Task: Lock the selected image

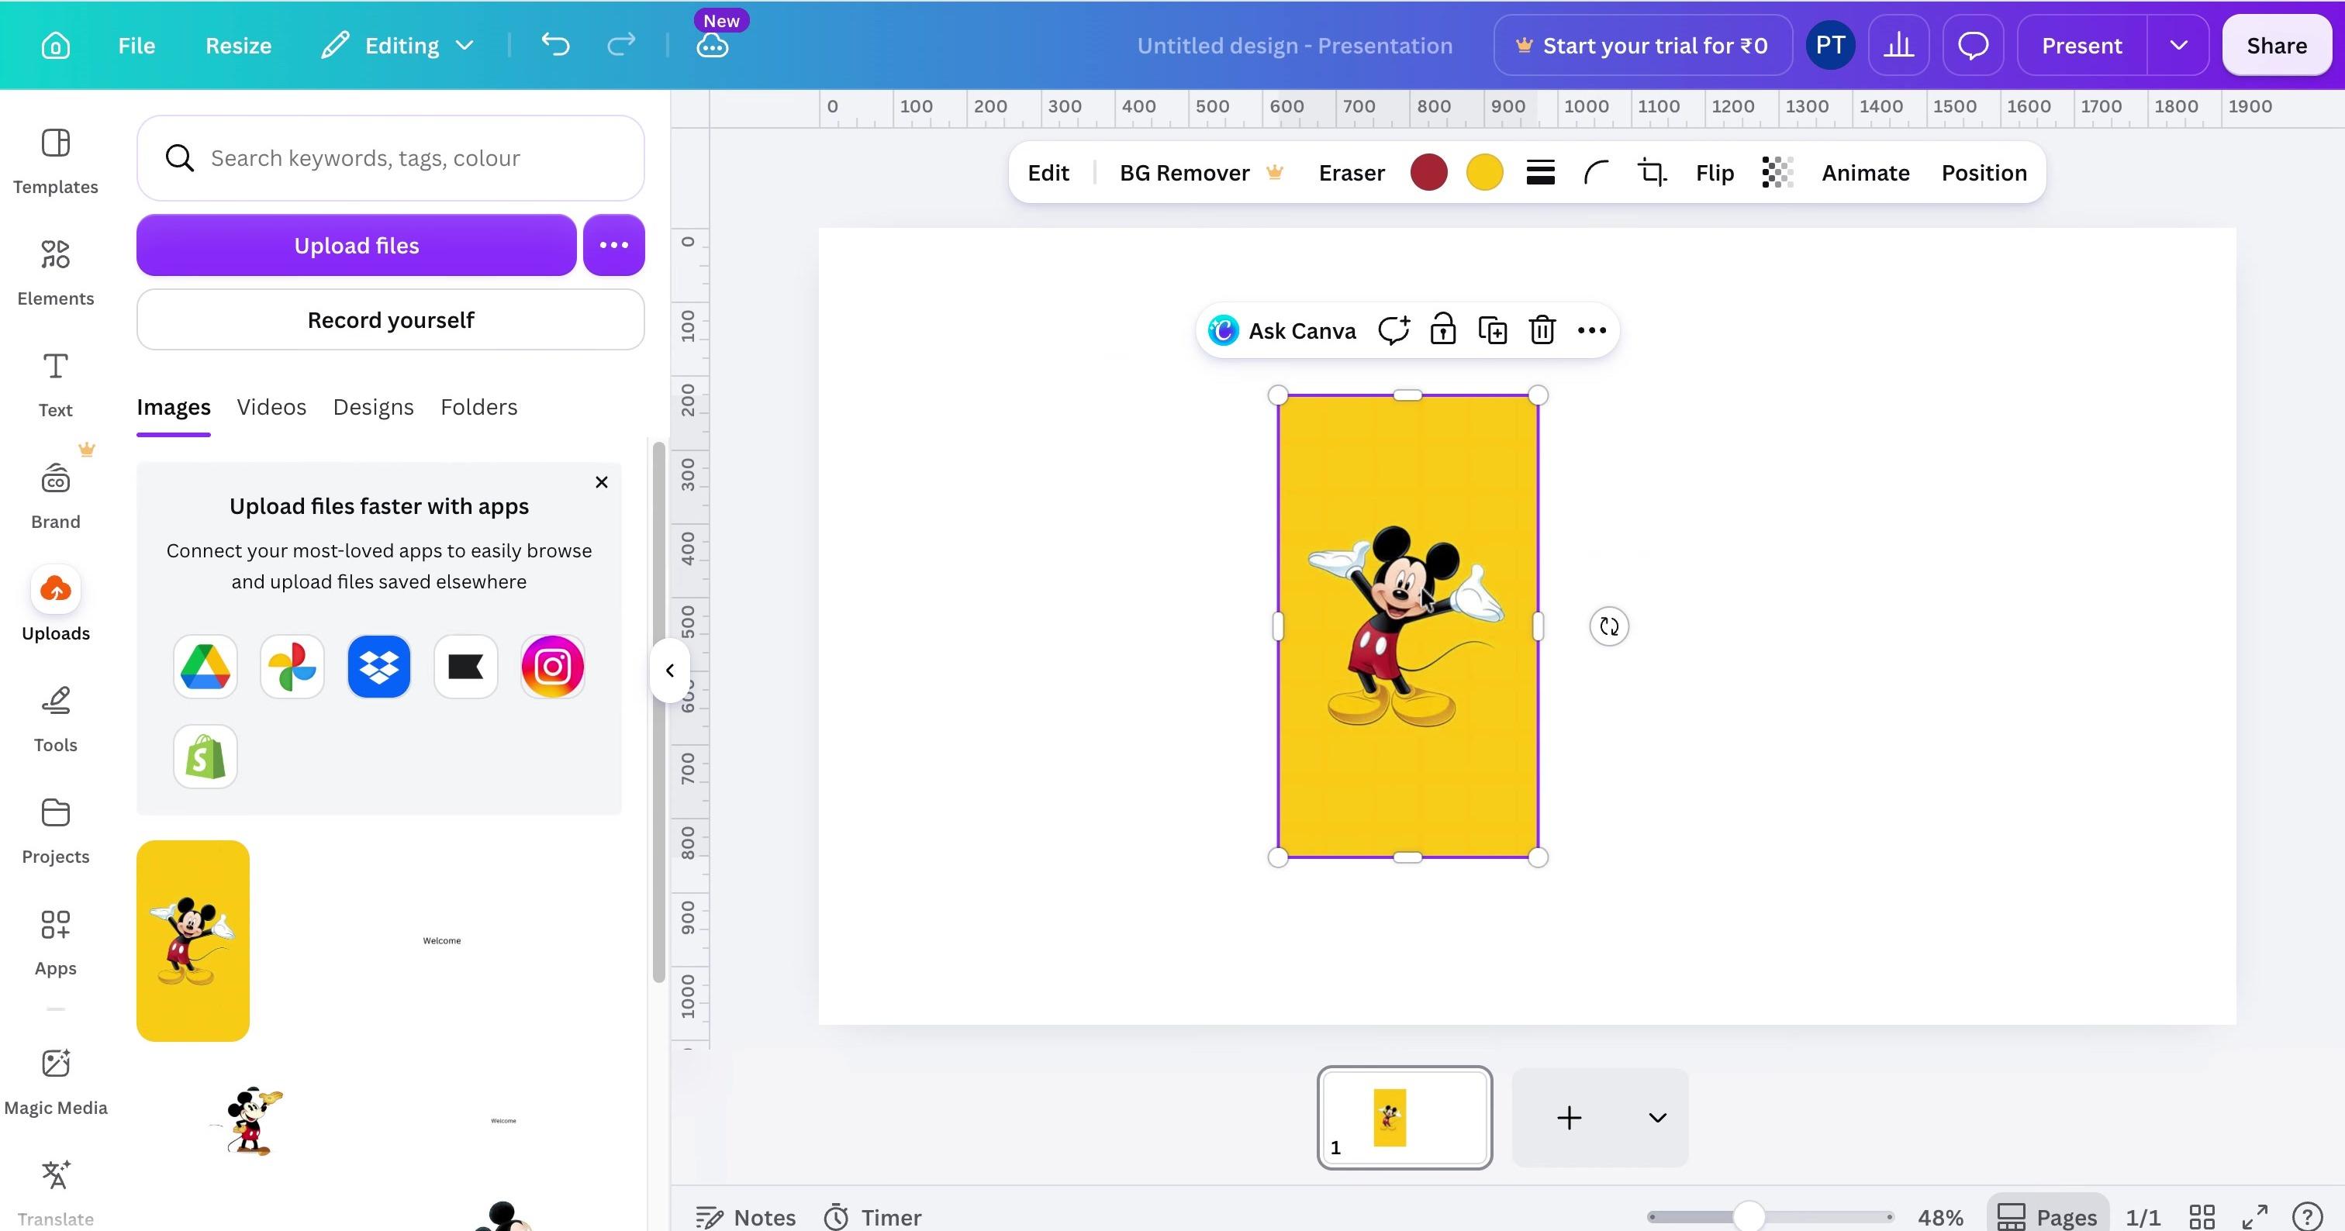Action: [1443, 330]
